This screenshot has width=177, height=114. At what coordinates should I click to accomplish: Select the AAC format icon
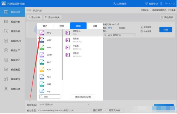click(x=42, y=62)
